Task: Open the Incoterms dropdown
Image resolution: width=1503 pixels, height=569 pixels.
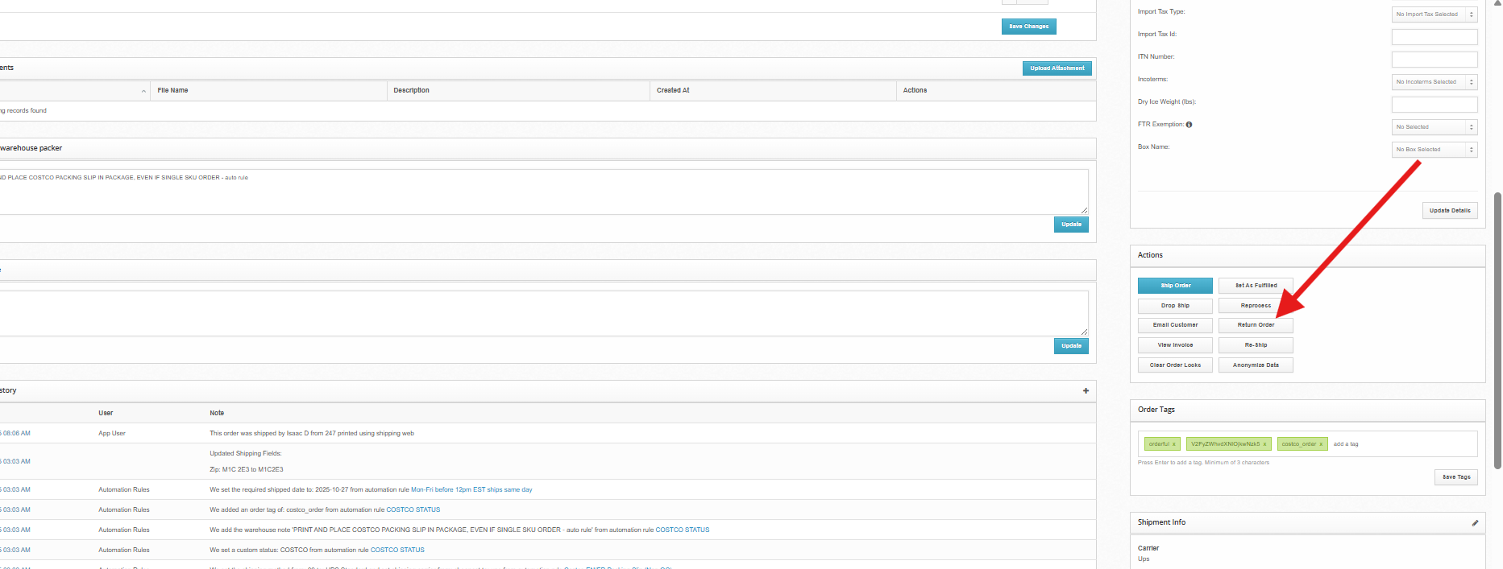Action: point(1434,82)
